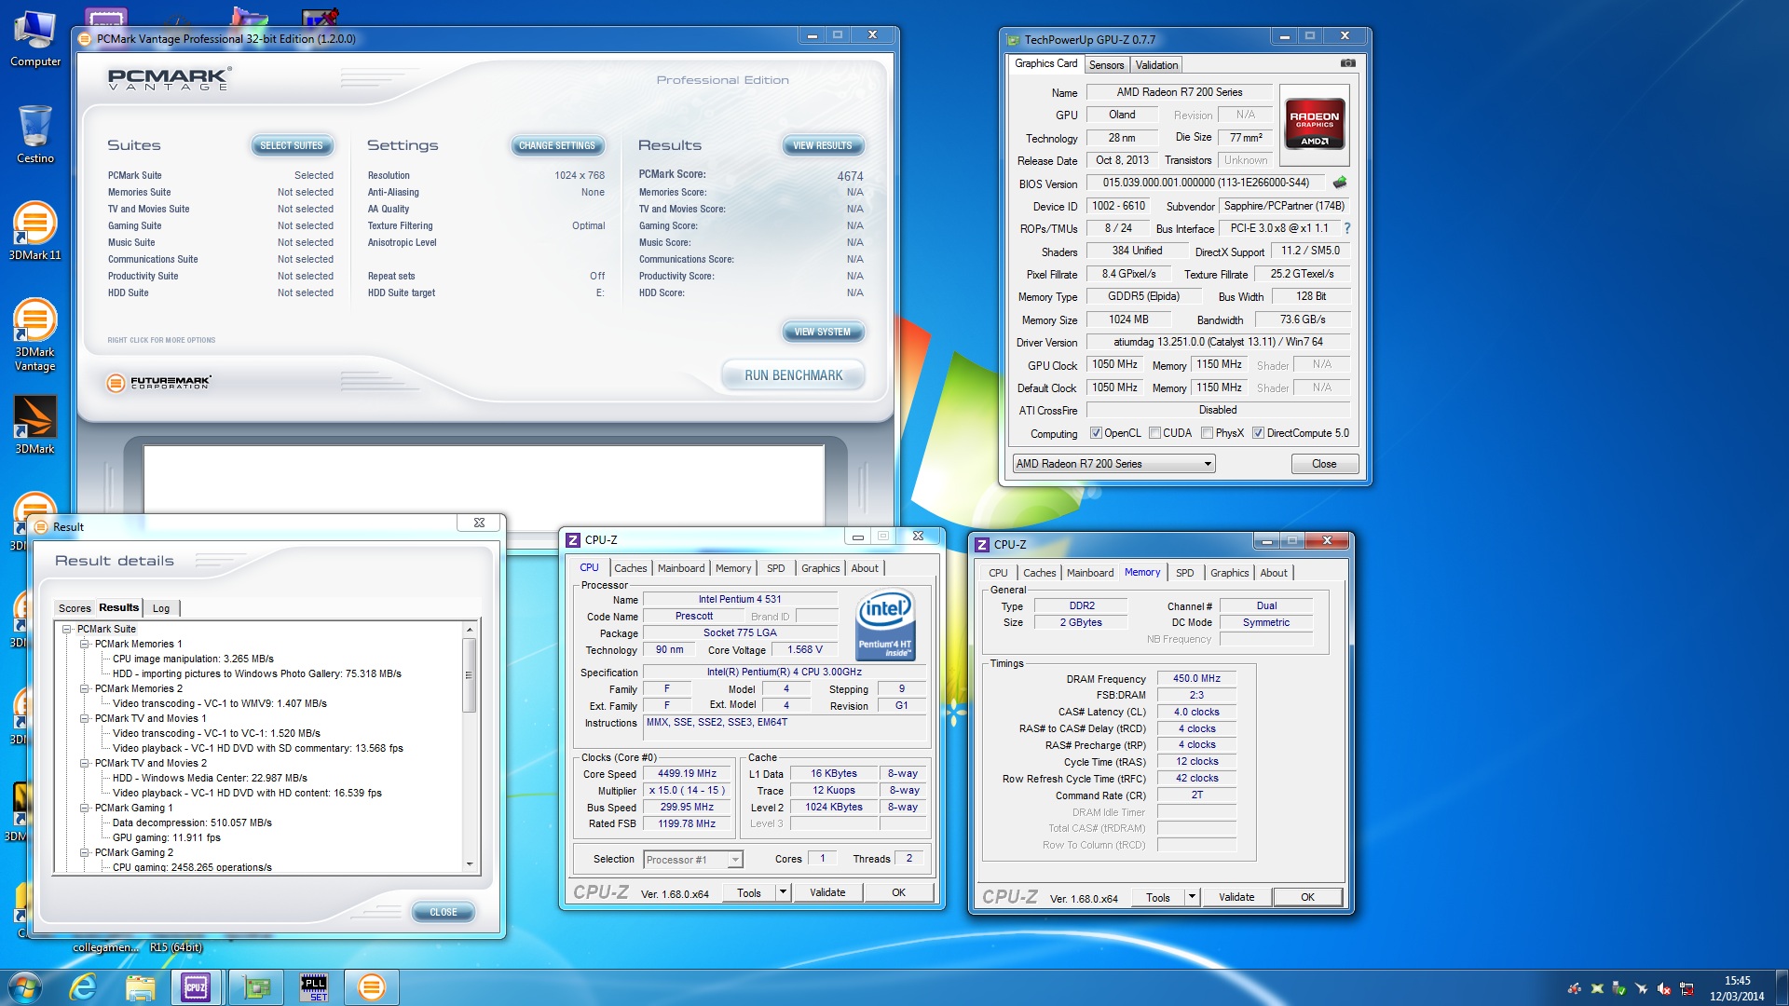The height and width of the screenshot is (1006, 1789).
Task: Switch to Mainboard tab in CPU-Z CPU window
Action: [x=681, y=568]
